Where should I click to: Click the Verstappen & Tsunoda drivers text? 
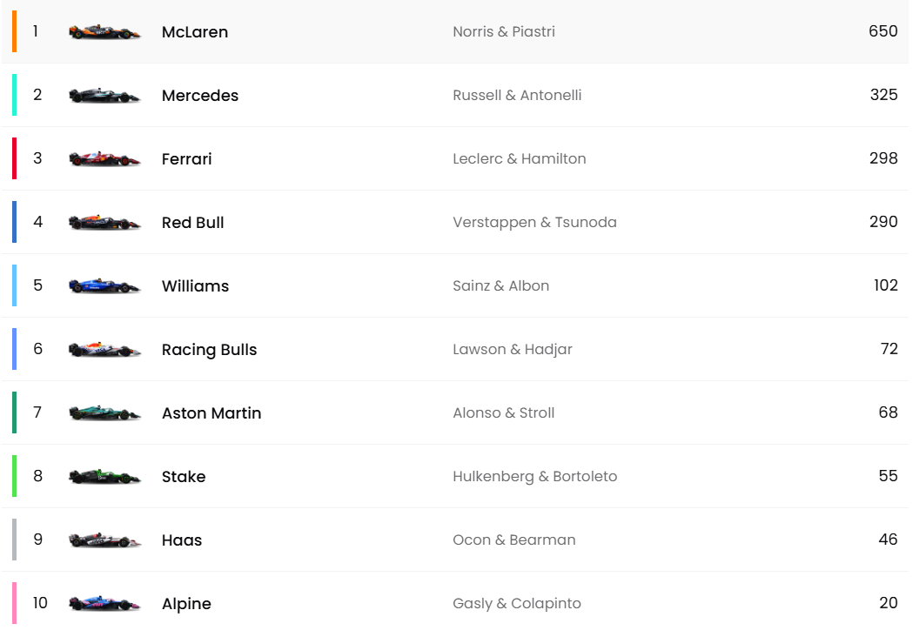pyautogui.click(x=534, y=223)
